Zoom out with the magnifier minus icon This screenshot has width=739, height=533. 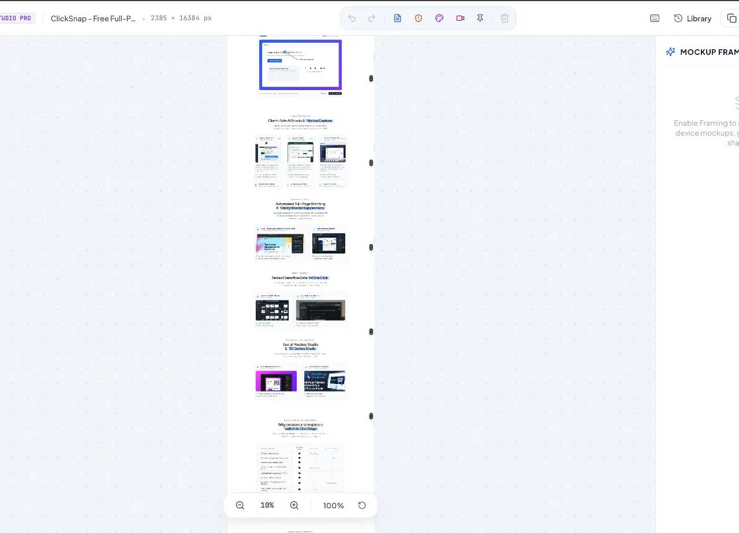(240, 505)
